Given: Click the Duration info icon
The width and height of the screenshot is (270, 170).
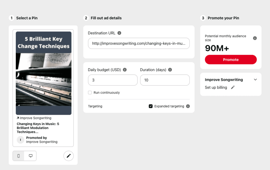Looking at the screenshot, I should tap(170, 70).
